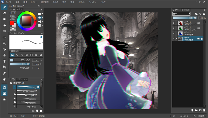Choose the Text tool
The height and width of the screenshot is (118, 208).
(x=4, y=61)
